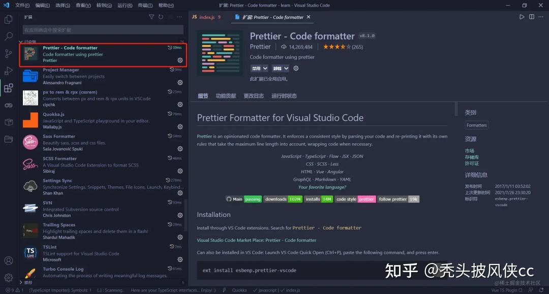Open manage gear for SVN extension

click(x=180, y=215)
